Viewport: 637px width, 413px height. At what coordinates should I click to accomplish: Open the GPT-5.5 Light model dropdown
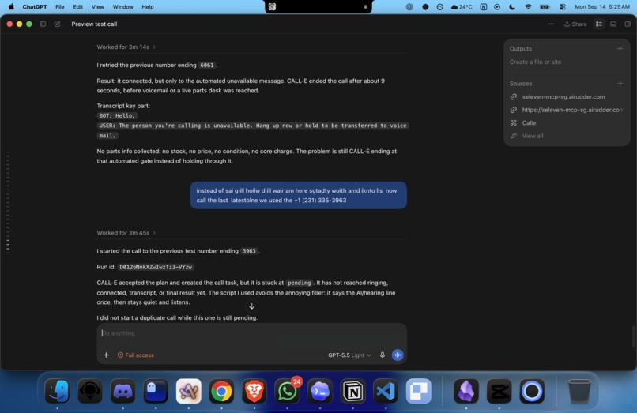349,355
